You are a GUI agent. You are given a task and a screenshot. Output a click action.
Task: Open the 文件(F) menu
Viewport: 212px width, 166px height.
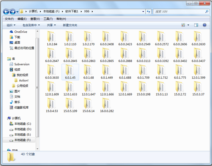tap(9, 19)
